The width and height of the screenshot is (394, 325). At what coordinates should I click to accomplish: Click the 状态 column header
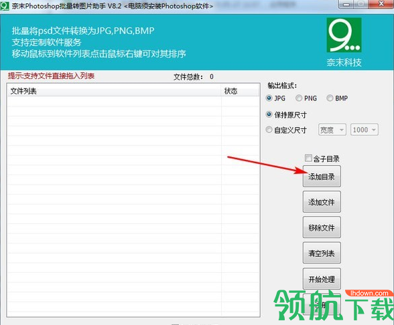pyautogui.click(x=240, y=91)
